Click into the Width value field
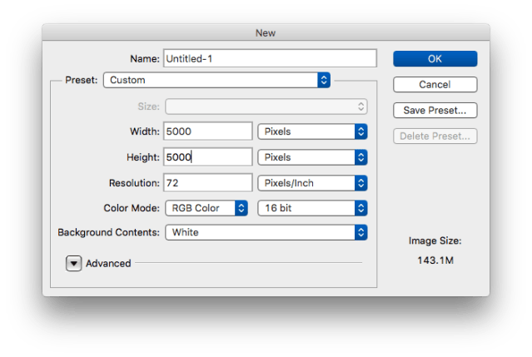 coord(208,131)
